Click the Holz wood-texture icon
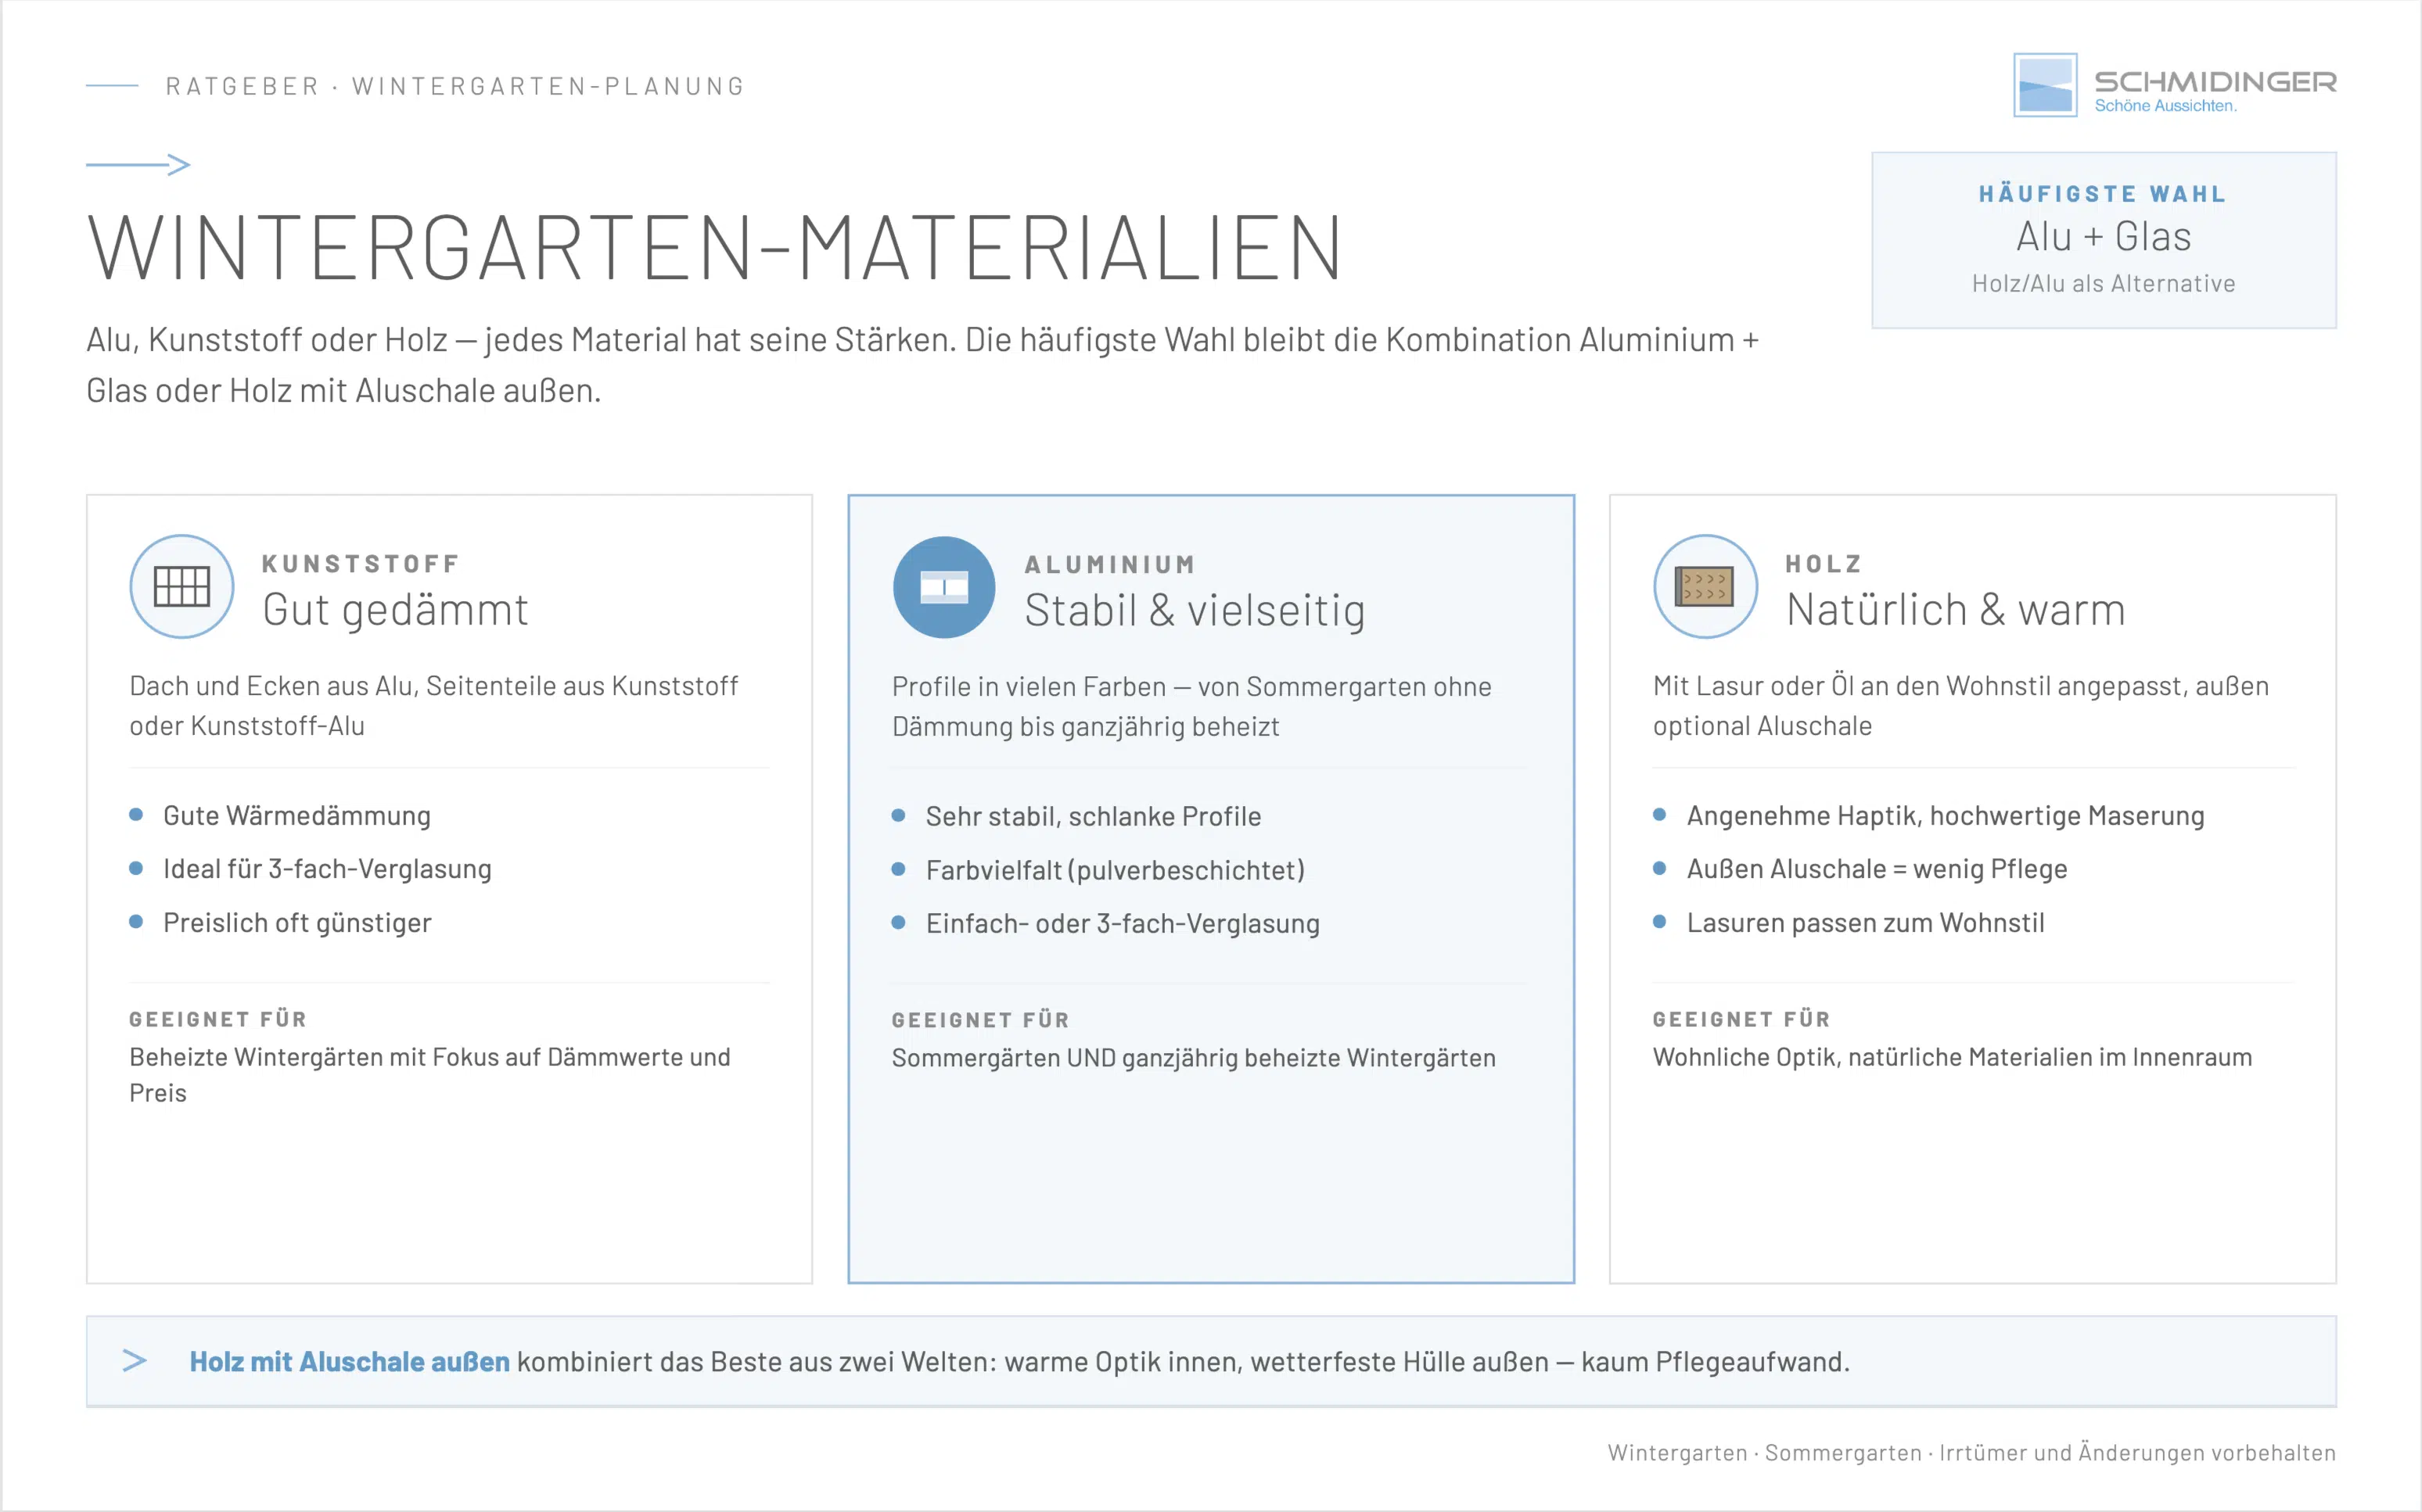Screen dimensions: 2422x1512 coord(1705,587)
